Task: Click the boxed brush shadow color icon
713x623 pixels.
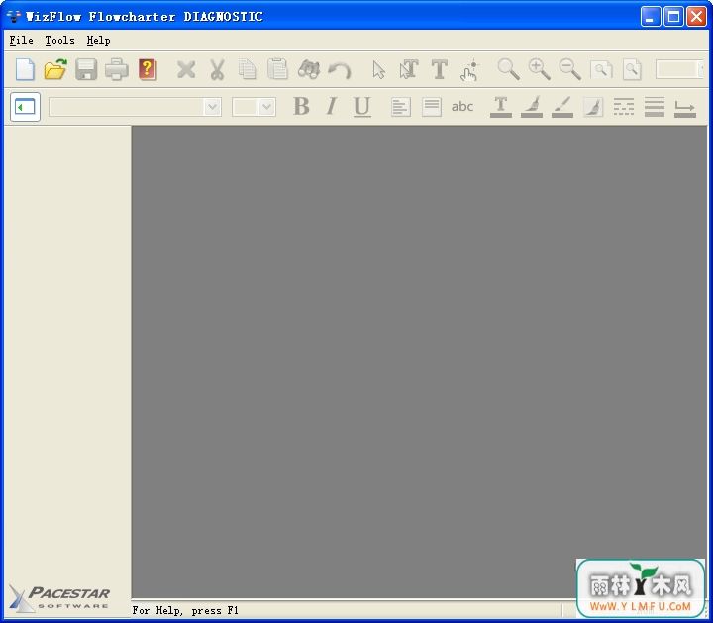Action: (x=593, y=107)
